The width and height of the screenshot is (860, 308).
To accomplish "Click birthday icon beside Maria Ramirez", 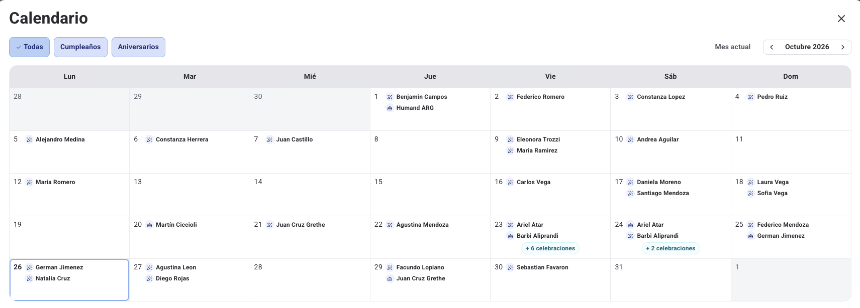I will 510,150.
